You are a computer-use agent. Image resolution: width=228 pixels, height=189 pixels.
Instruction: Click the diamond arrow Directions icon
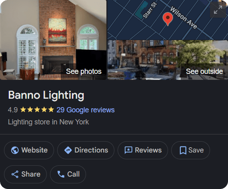click(68, 150)
